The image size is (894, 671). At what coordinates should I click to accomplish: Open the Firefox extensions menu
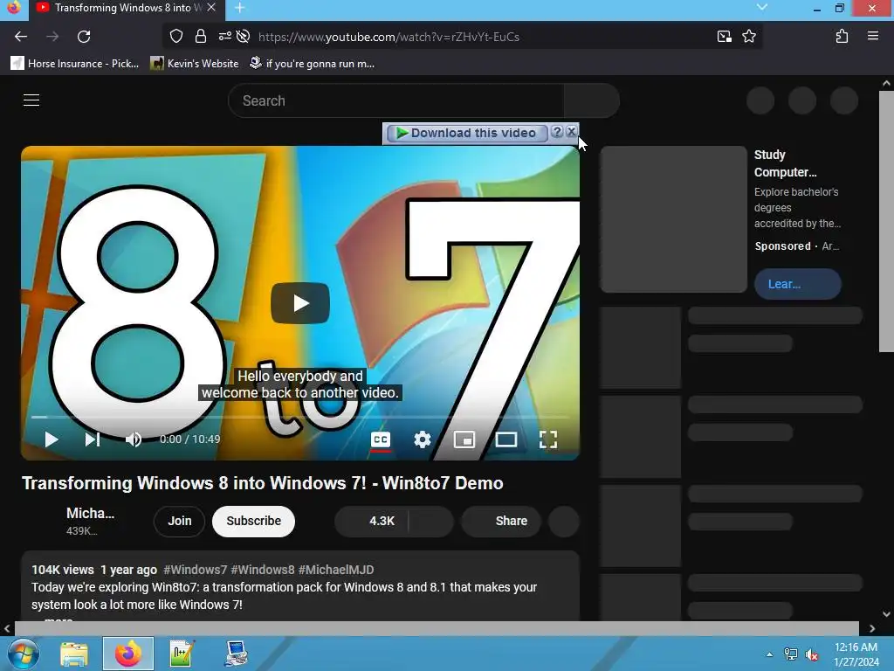842,37
